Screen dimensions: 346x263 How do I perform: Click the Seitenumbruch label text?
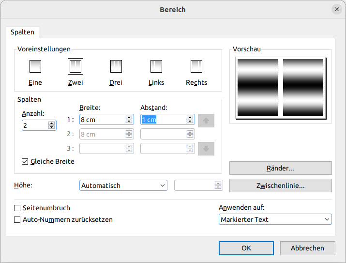pyautogui.click(x=46, y=208)
